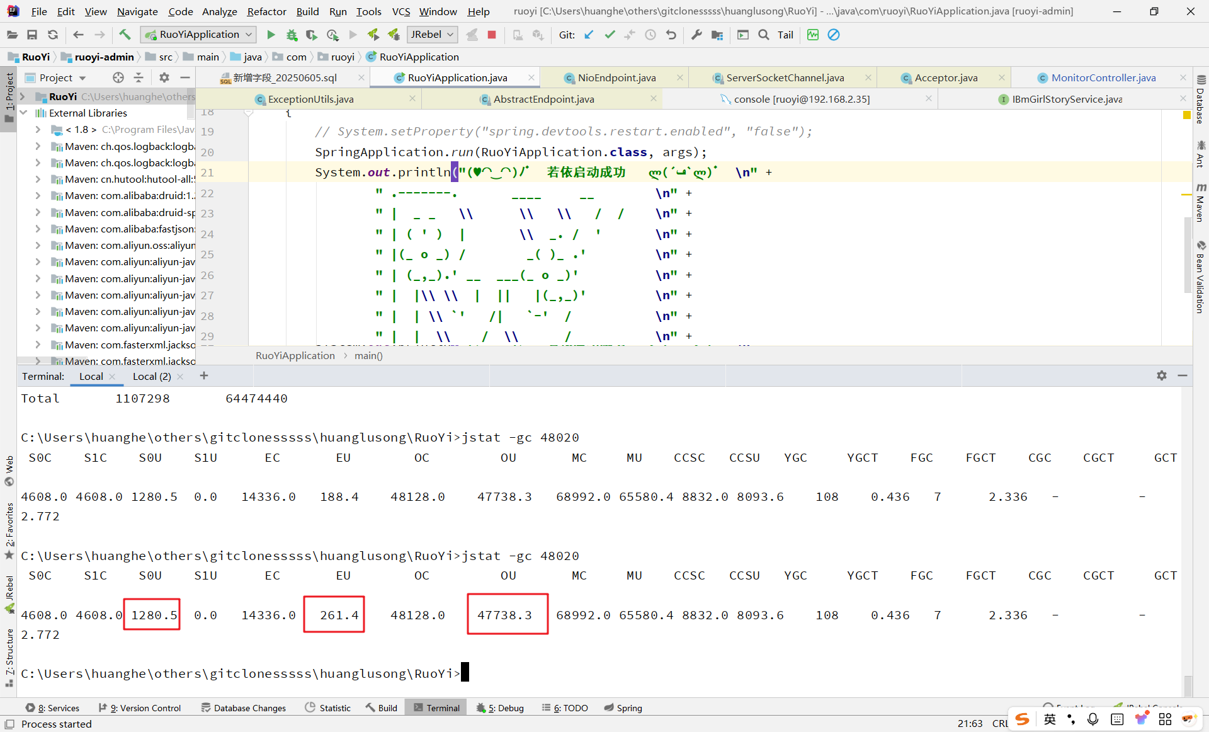
Task: Expand the Maven: cn.hutool:hutool-all library node
Action: click(38, 180)
